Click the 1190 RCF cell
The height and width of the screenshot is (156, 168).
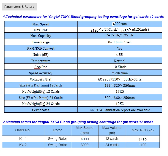(x=143, y=145)
